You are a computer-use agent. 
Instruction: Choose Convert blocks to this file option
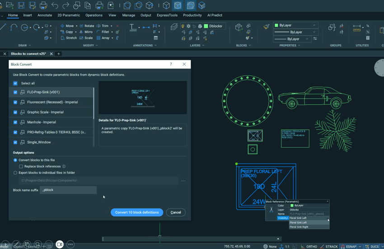(x=15, y=160)
